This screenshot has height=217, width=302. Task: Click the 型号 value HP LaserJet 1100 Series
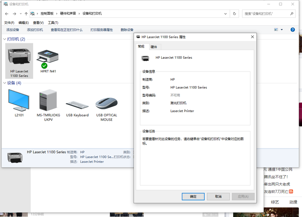coord(188,87)
